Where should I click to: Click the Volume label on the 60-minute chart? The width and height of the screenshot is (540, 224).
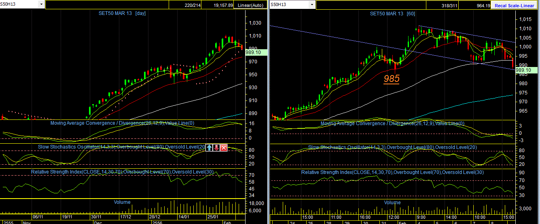click(x=392, y=202)
